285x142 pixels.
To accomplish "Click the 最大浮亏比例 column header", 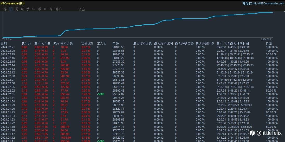I will click(x=163, y=43).
